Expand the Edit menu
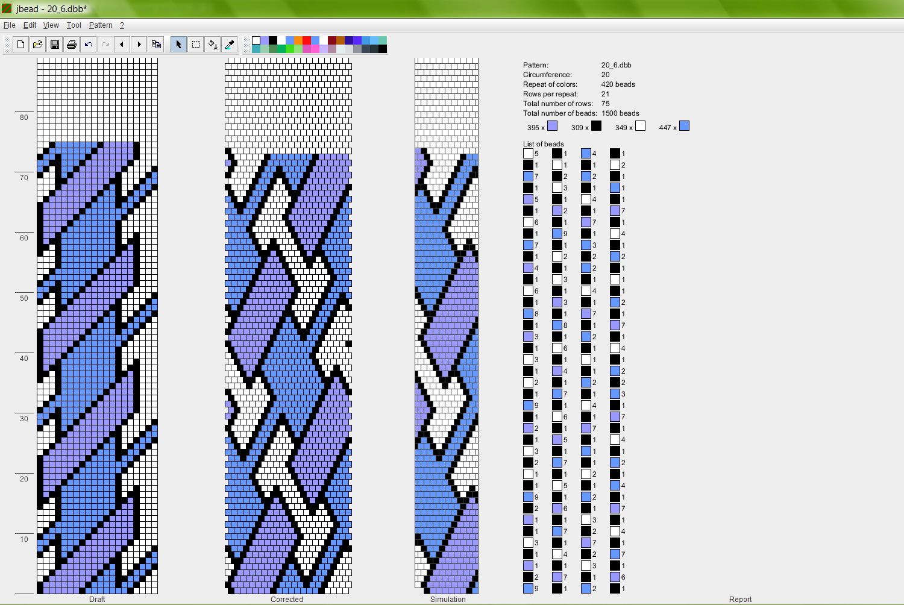This screenshot has height=605, width=904. pos(30,25)
